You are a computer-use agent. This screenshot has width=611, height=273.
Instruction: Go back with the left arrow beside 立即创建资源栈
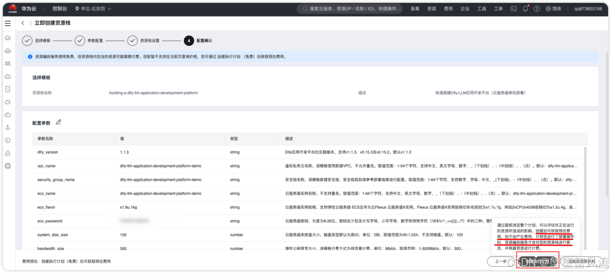pos(23,23)
